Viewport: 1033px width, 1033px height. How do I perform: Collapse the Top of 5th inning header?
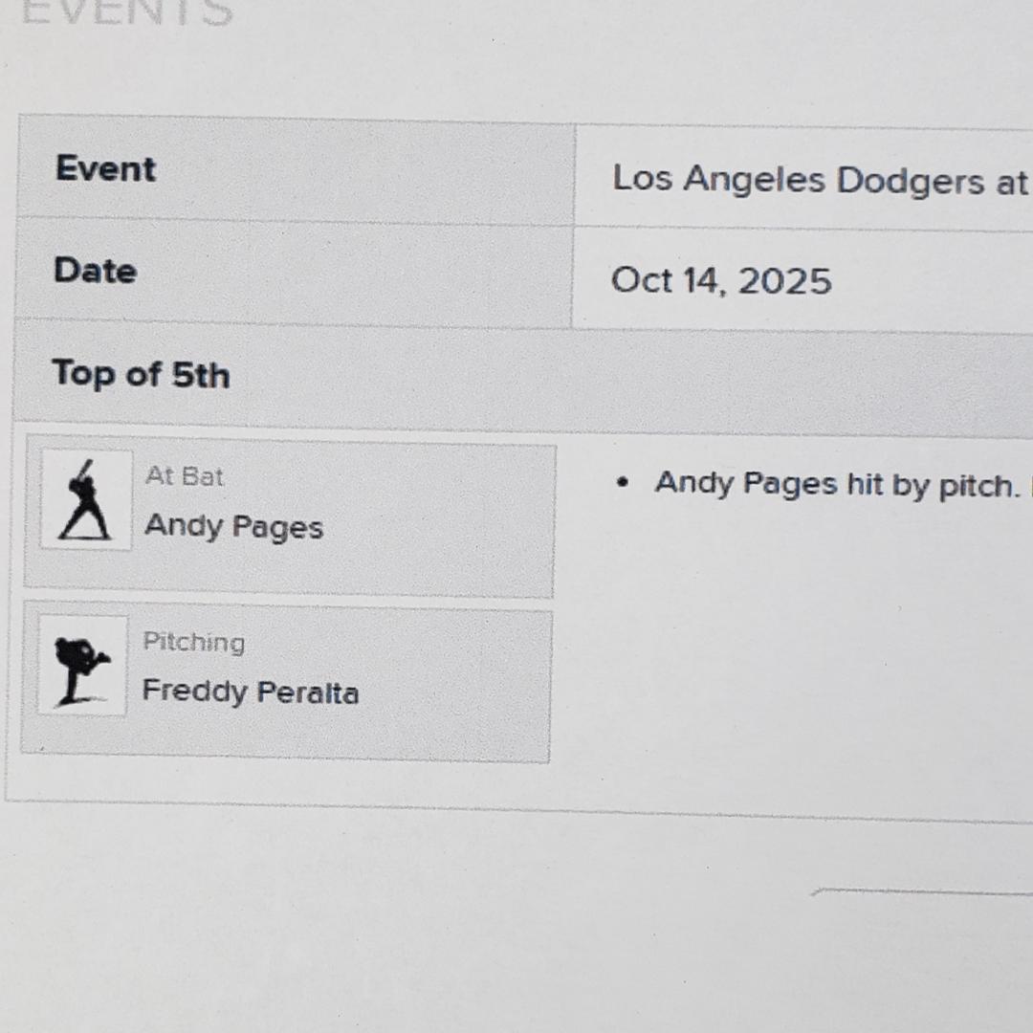(141, 374)
